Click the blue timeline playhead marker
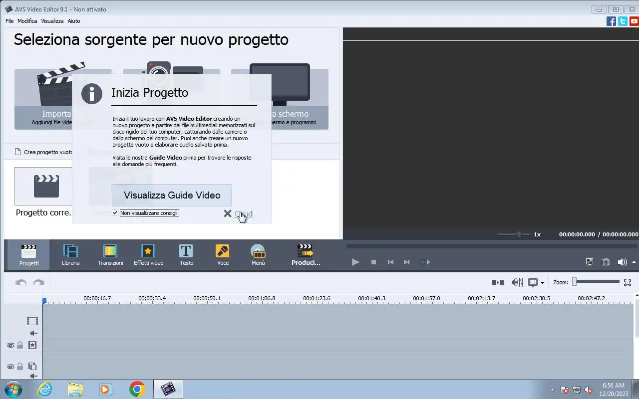This screenshot has width=639, height=399. 44,301
